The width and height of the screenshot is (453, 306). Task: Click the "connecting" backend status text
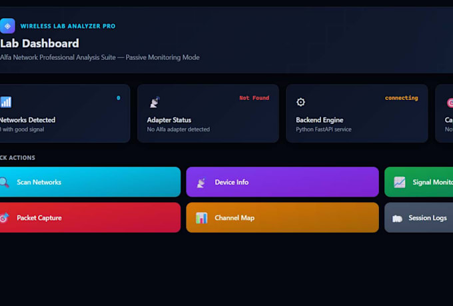(401, 98)
